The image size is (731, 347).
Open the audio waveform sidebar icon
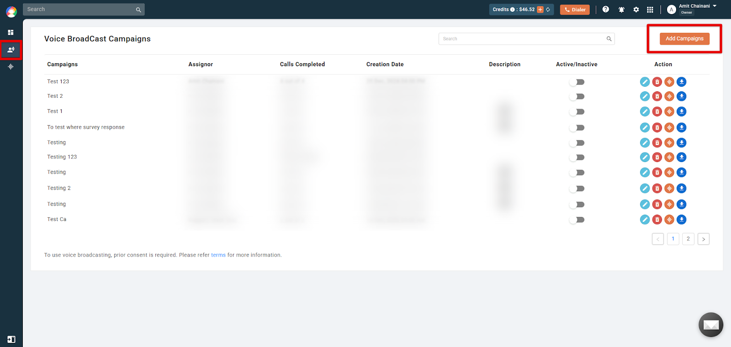[x=11, y=67]
